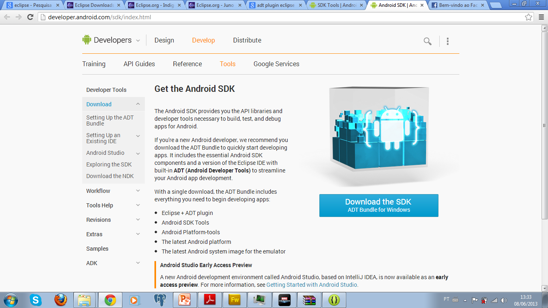Open 'Exploring the SDK' sidebar link
The image size is (548, 308).
(109, 164)
